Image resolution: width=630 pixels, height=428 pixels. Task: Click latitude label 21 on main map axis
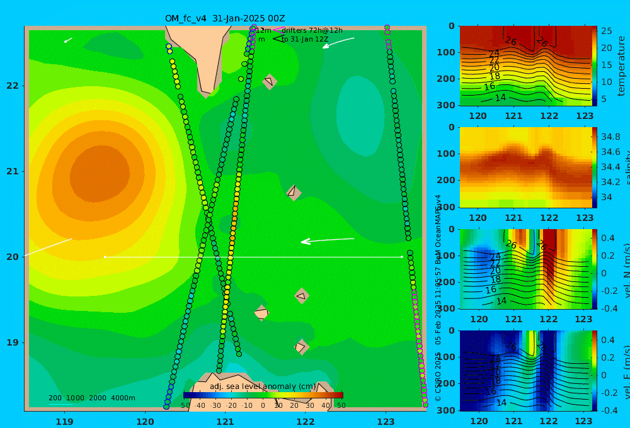point(13,171)
